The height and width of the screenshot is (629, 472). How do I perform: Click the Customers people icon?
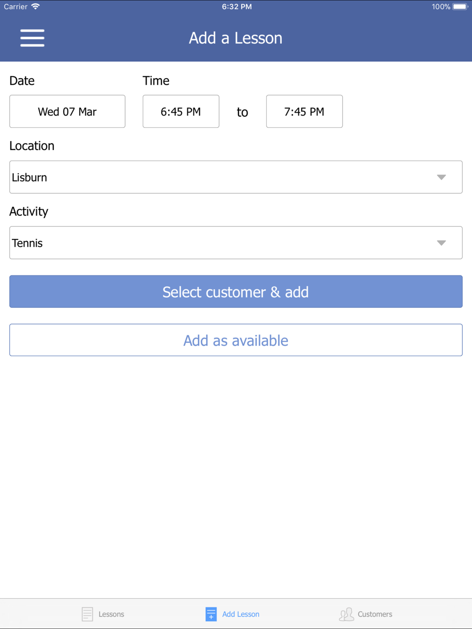click(x=346, y=614)
